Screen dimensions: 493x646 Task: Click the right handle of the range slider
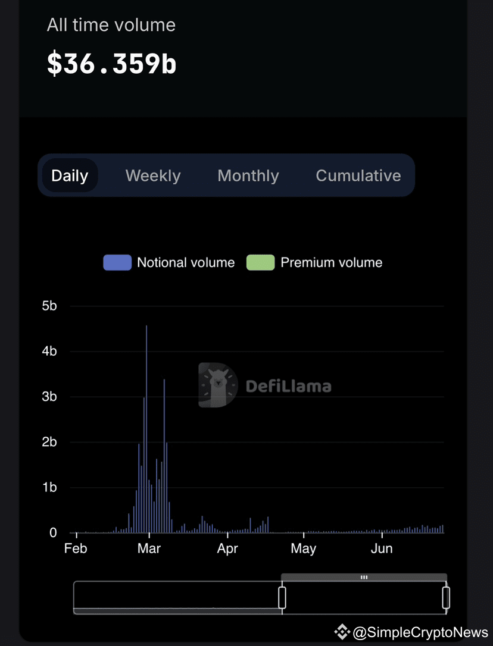[x=446, y=597]
